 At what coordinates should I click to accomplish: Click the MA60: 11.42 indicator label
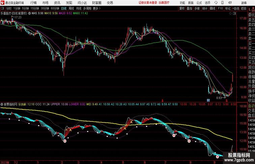click(80, 13)
